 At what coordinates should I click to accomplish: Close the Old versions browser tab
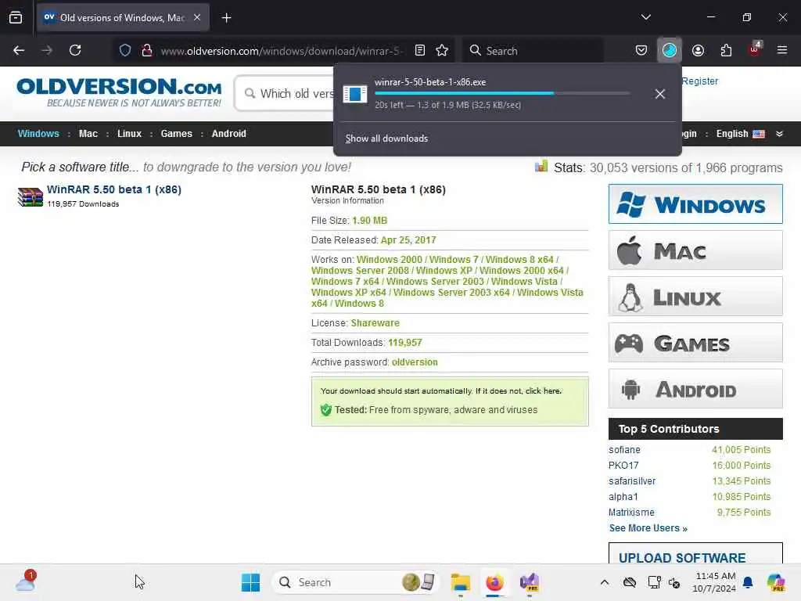196,17
